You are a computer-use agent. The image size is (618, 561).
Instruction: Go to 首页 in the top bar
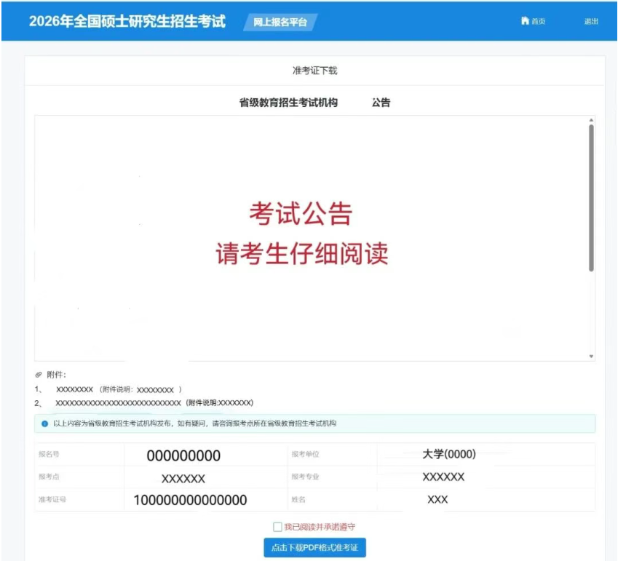538,21
